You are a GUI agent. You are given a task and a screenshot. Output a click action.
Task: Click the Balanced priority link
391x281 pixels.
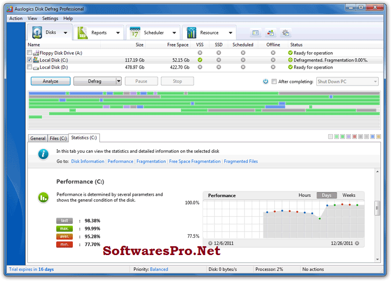pyautogui.click(x=159, y=269)
